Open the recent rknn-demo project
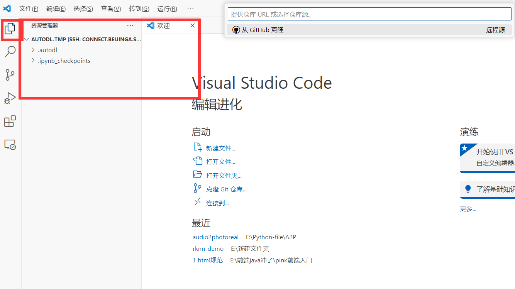Screen dimensions: 515x289 click(x=208, y=249)
